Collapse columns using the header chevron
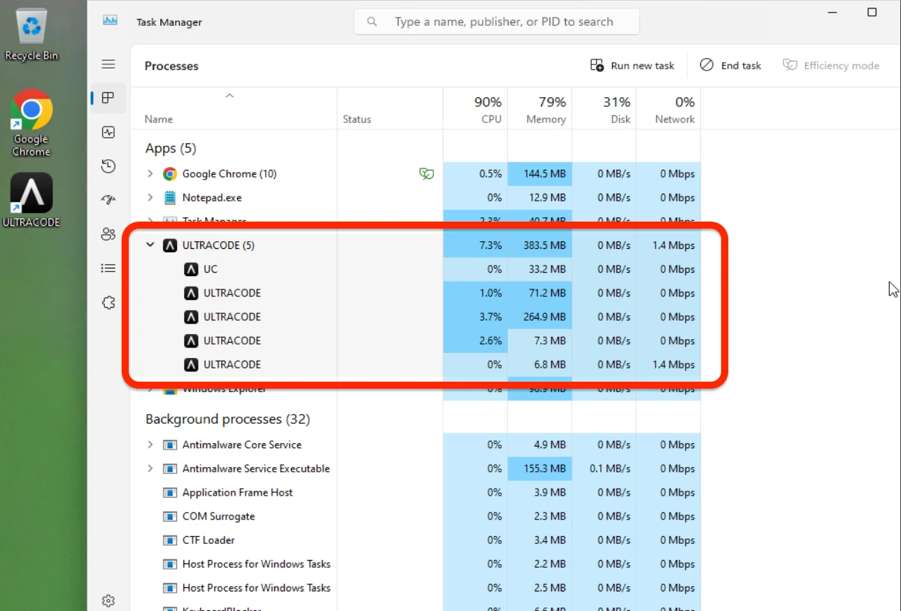This screenshot has height=611, width=901. (229, 96)
